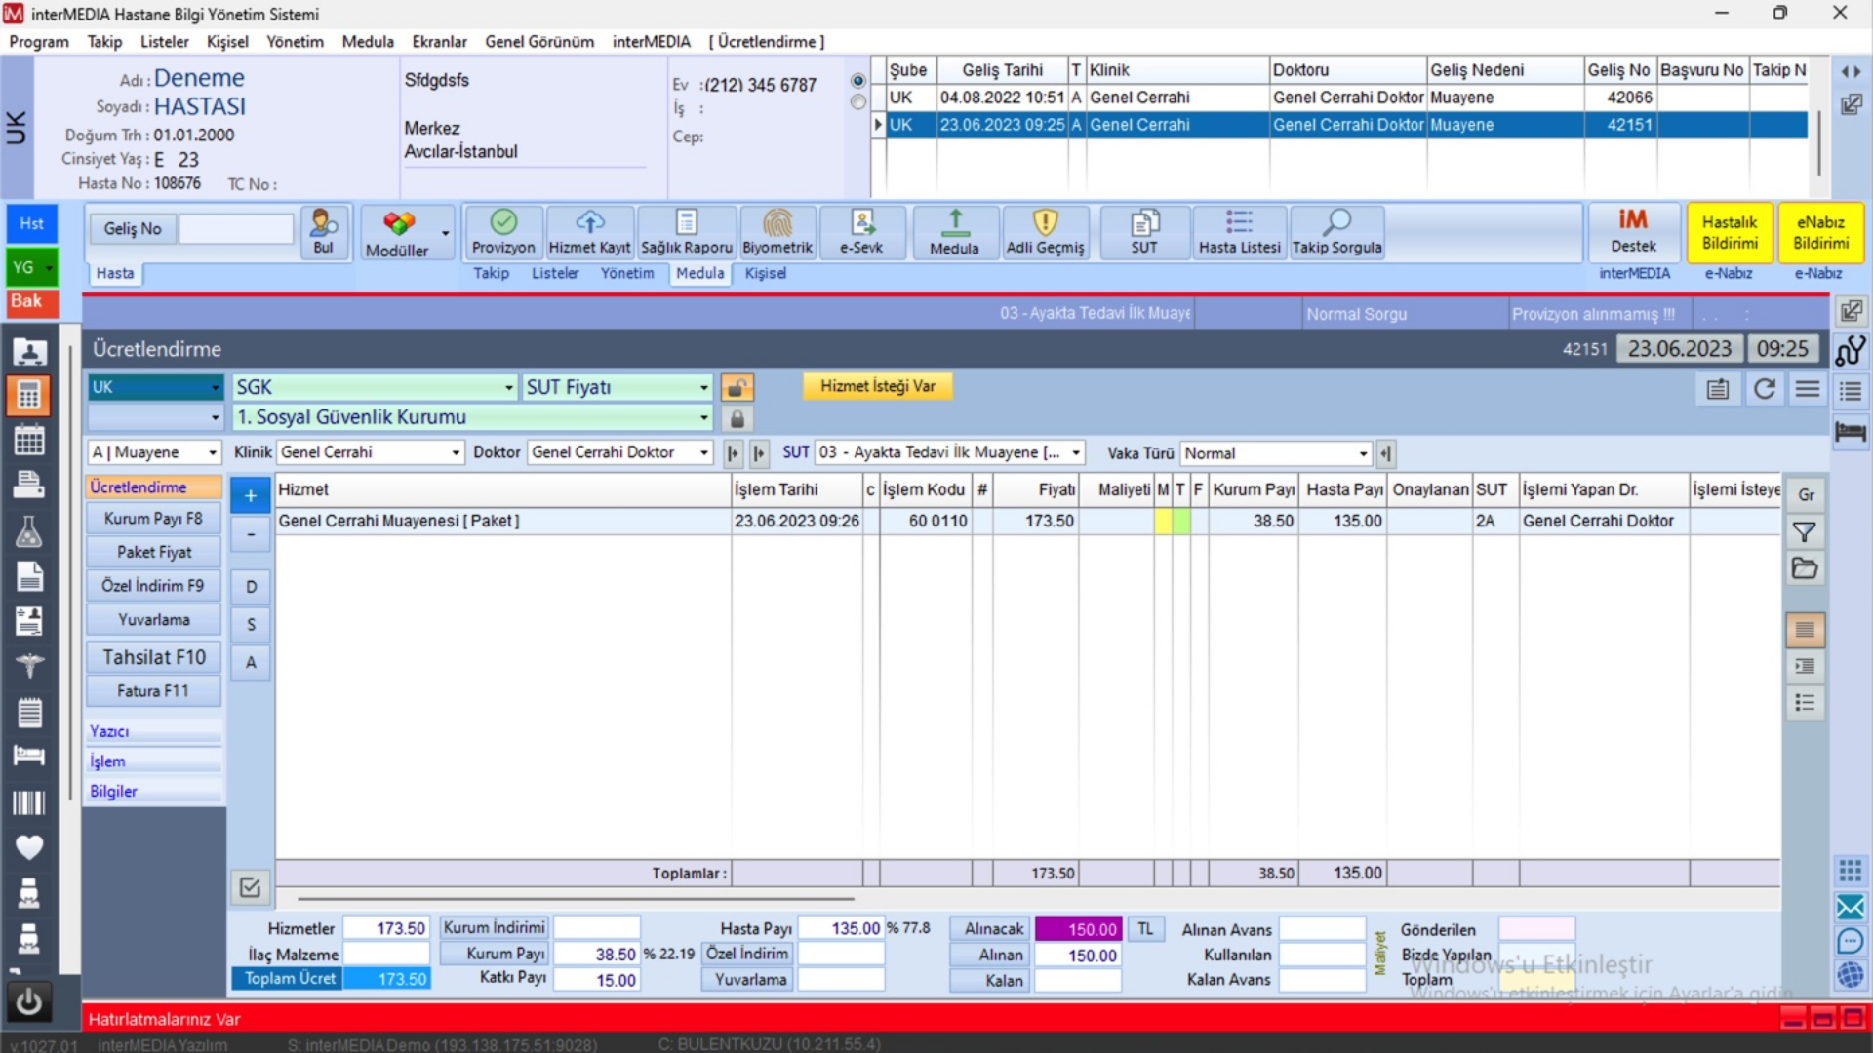
Task: Open the Medula menu
Action: (367, 42)
